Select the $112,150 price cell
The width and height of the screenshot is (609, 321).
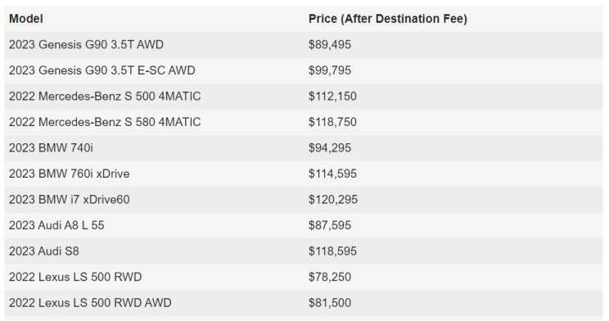click(x=332, y=96)
